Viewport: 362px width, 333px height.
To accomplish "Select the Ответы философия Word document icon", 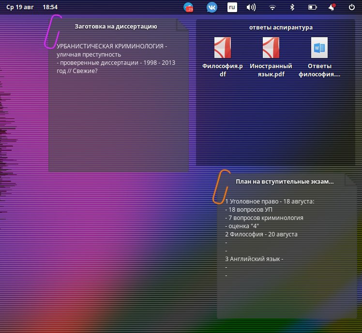I will 319,47.
